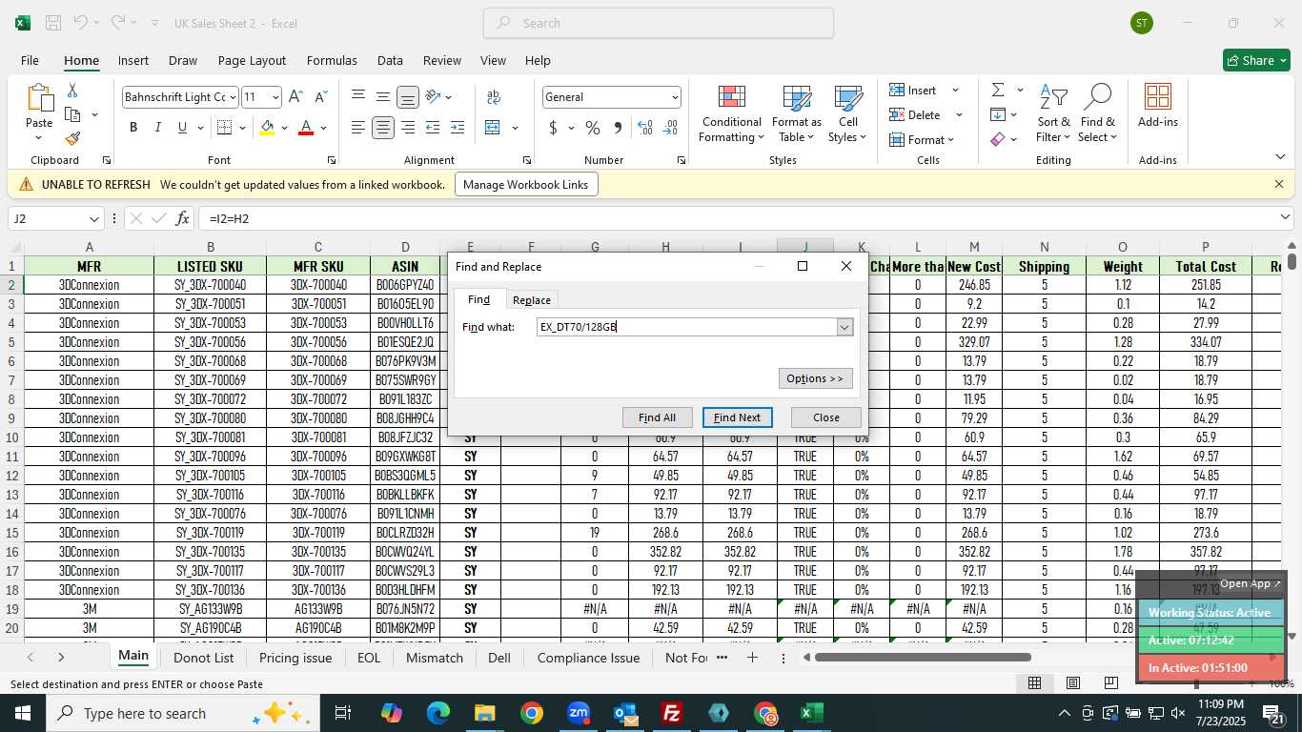Viewport: 1302px width, 732px height.
Task: Toggle middle vertical alignment
Action: point(383,97)
